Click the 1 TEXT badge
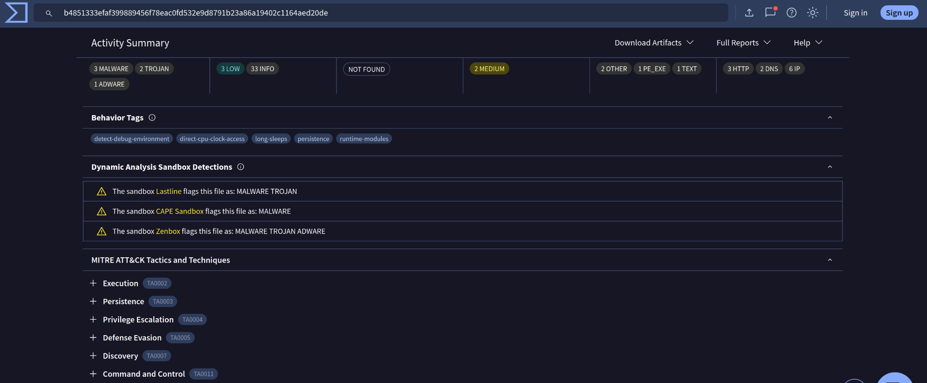The height and width of the screenshot is (383, 927). pyautogui.click(x=687, y=69)
